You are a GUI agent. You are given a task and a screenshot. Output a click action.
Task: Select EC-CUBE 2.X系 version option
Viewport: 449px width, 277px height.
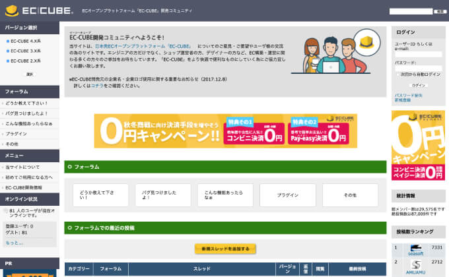tap(26, 61)
